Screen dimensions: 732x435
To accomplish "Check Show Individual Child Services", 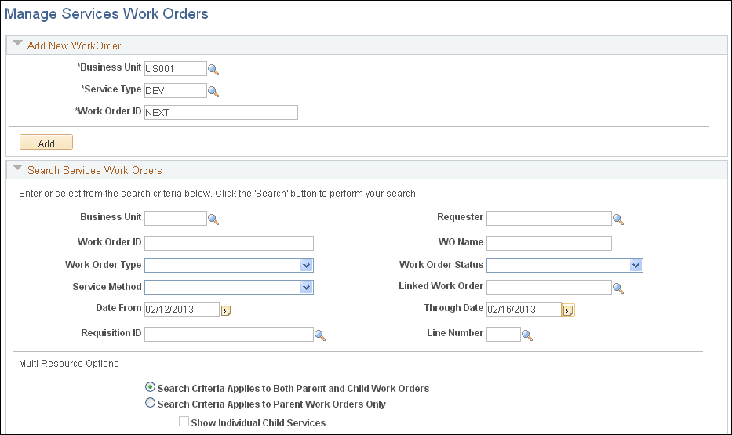I will click(184, 422).
